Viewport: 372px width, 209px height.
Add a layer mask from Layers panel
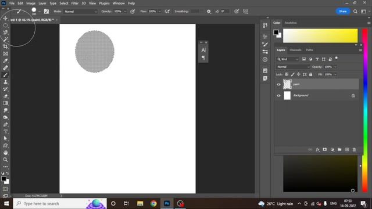coord(325,150)
